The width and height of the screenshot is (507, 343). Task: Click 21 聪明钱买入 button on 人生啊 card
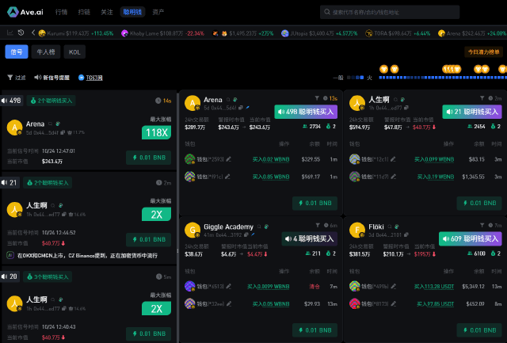coord(472,112)
